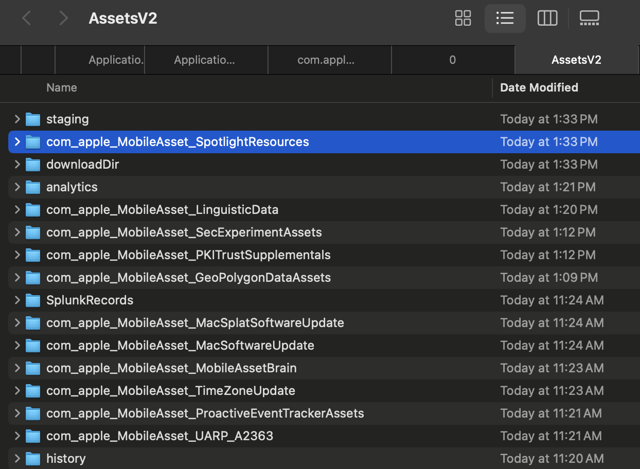Expand the MobileAssetBrain folder chevron
640x469 pixels.
[17, 368]
